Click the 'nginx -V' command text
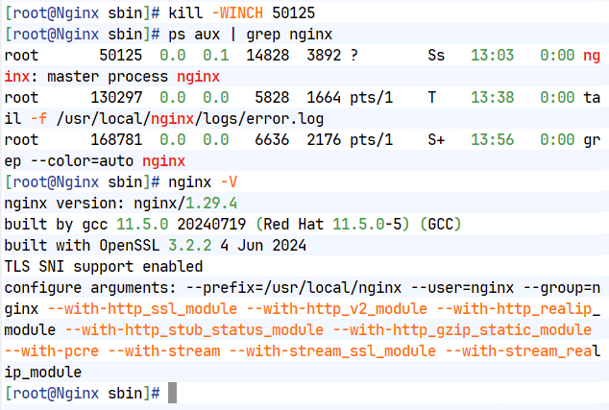The image size is (609, 410). click(203, 182)
